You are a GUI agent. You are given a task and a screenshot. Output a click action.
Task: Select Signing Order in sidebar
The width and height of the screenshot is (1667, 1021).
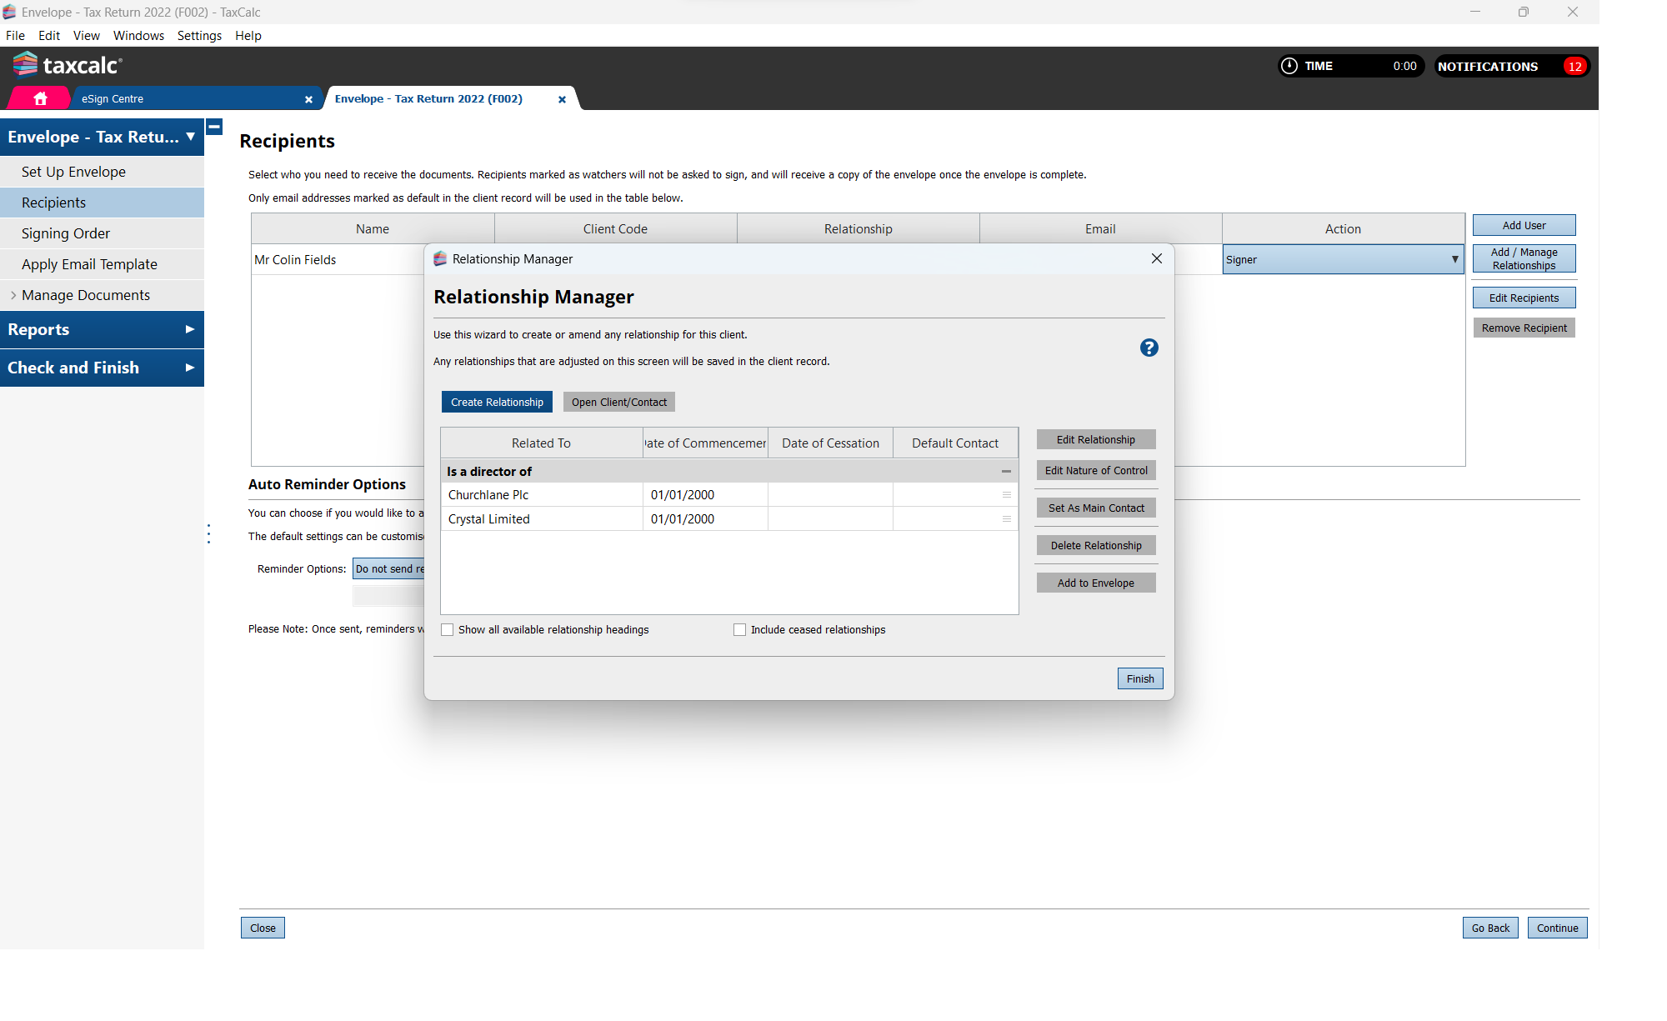[66, 234]
